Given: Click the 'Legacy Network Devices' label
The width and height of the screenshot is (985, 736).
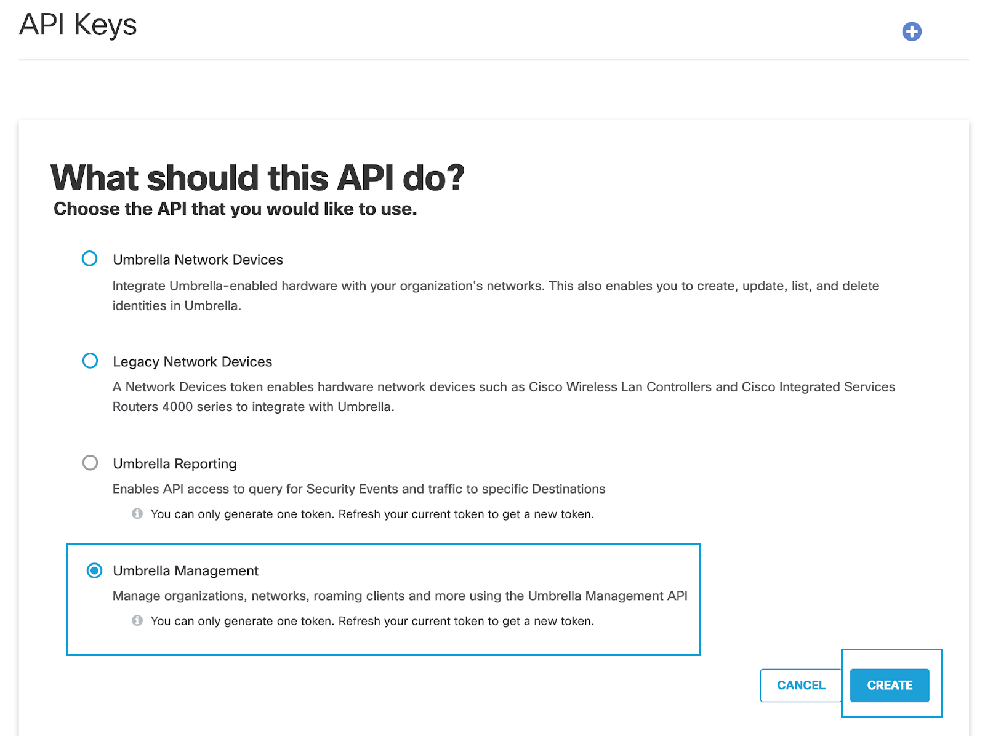Looking at the screenshot, I should pyautogui.click(x=193, y=362).
